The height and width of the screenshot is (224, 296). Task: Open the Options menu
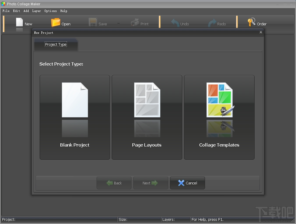pyautogui.click(x=50, y=11)
